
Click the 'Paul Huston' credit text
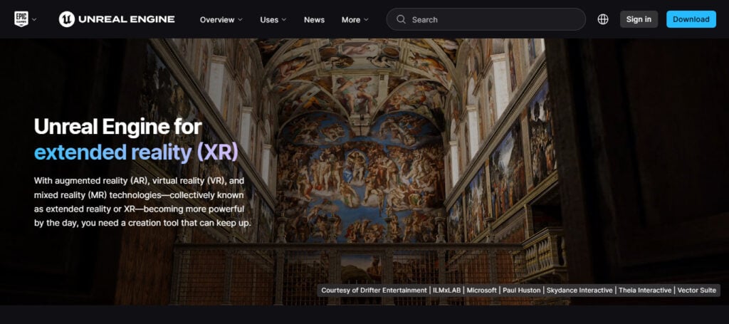click(522, 290)
